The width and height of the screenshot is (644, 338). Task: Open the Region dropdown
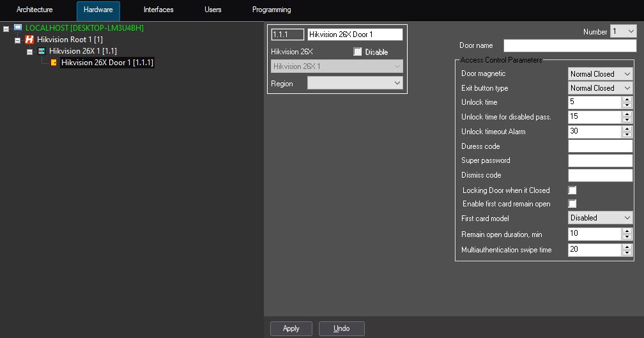pyautogui.click(x=355, y=83)
